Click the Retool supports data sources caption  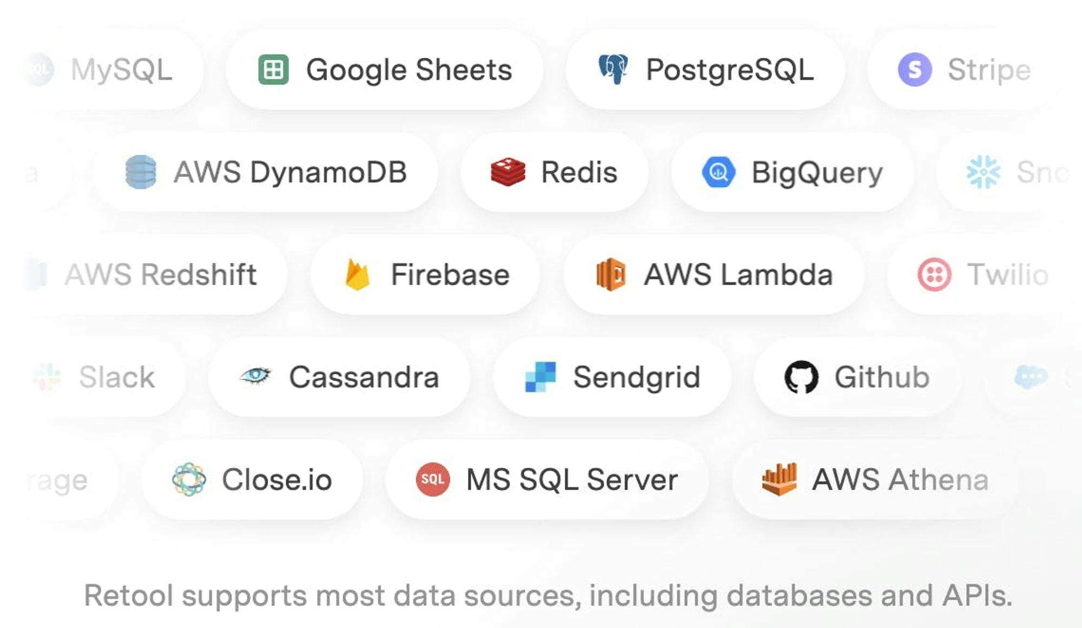coord(547,596)
